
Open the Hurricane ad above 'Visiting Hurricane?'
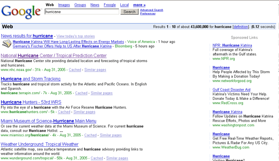[221, 156]
